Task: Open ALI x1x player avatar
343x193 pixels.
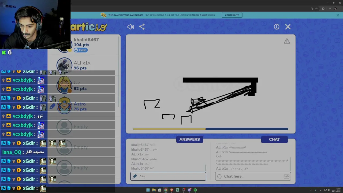Action: pyautogui.click(x=64, y=65)
